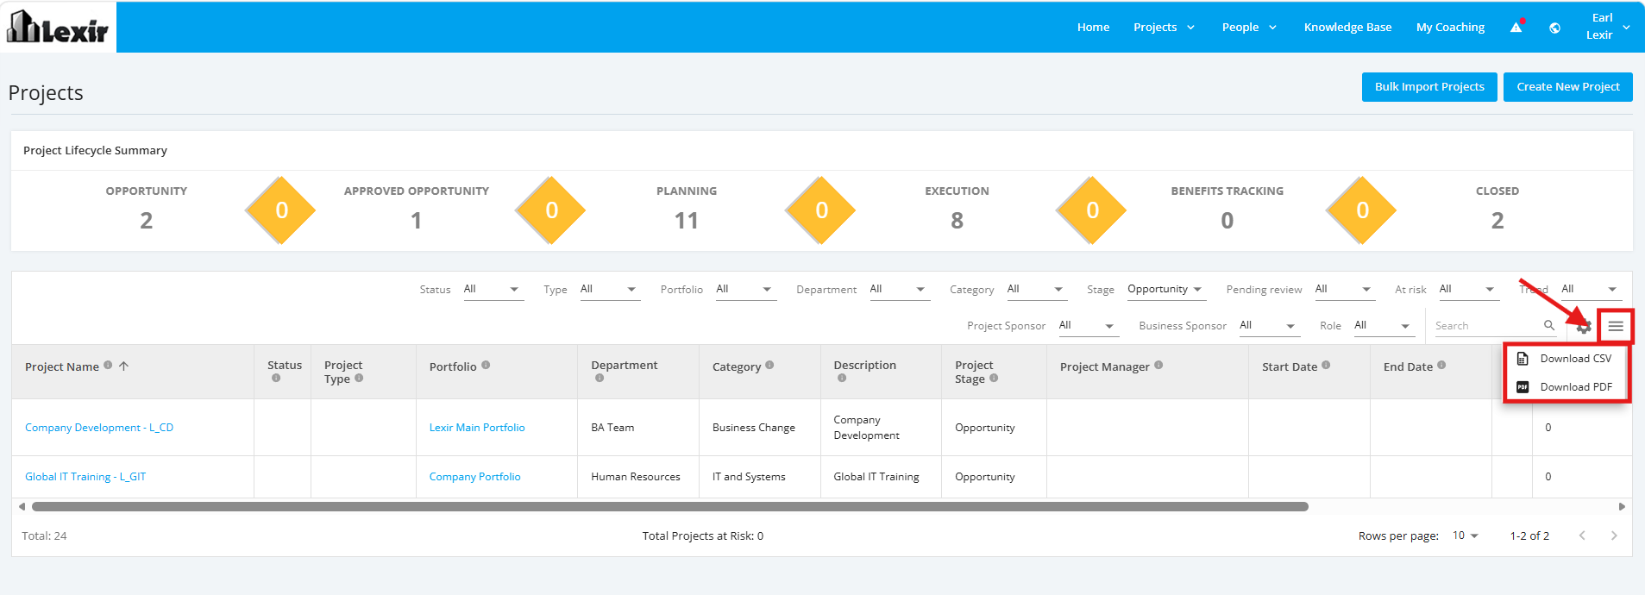Click the globe language icon
This screenshot has height=595, width=1645.
click(1554, 28)
